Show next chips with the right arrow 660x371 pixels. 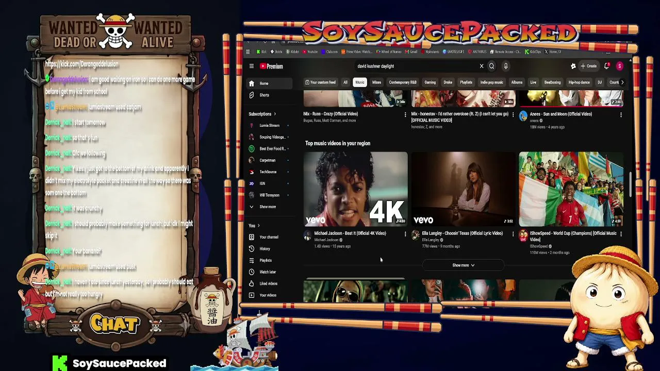[x=622, y=82]
